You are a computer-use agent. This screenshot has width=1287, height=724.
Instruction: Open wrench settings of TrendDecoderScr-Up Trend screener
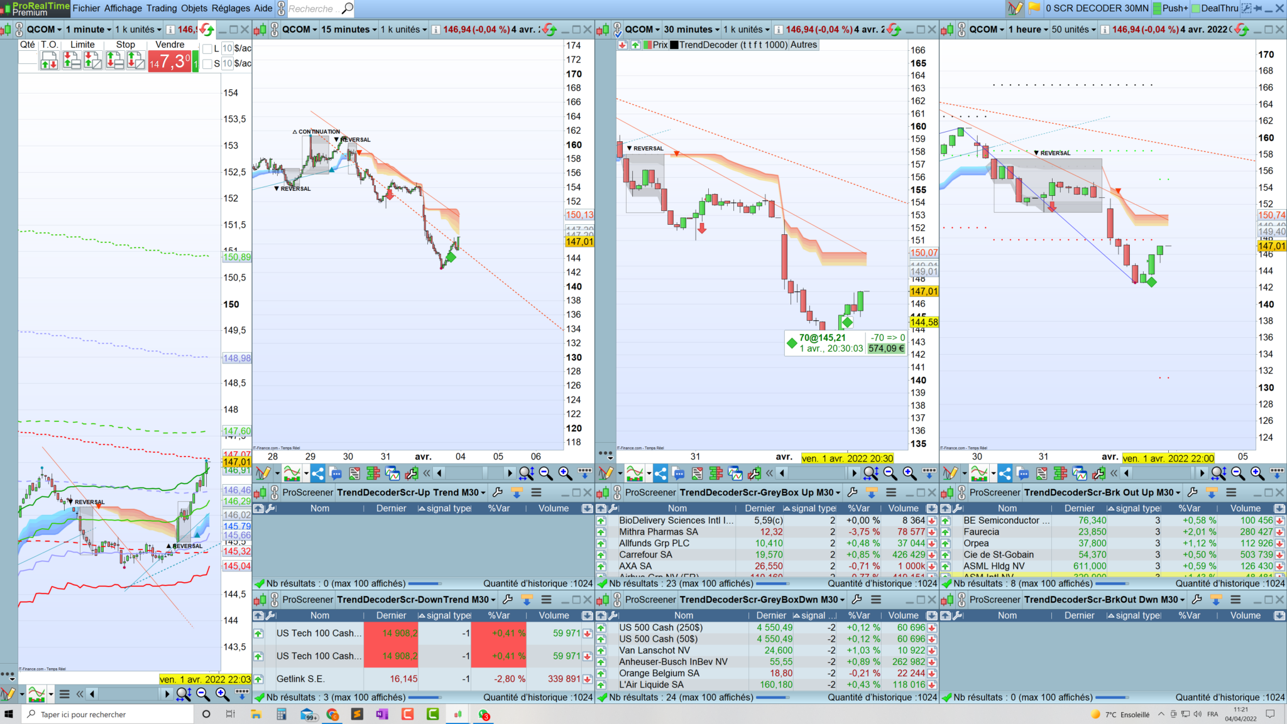pos(497,492)
